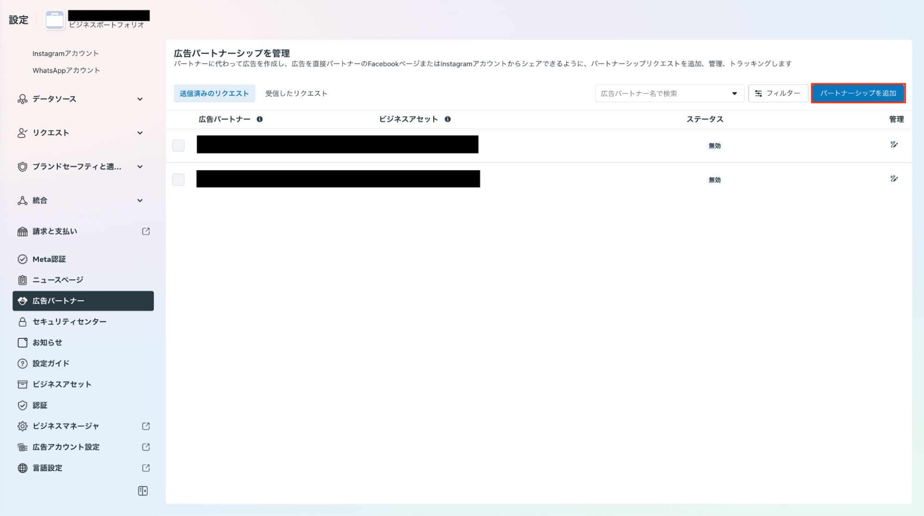The height and width of the screenshot is (516, 924).
Task: Click the リクエスト person icon
Action: tap(22, 133)
